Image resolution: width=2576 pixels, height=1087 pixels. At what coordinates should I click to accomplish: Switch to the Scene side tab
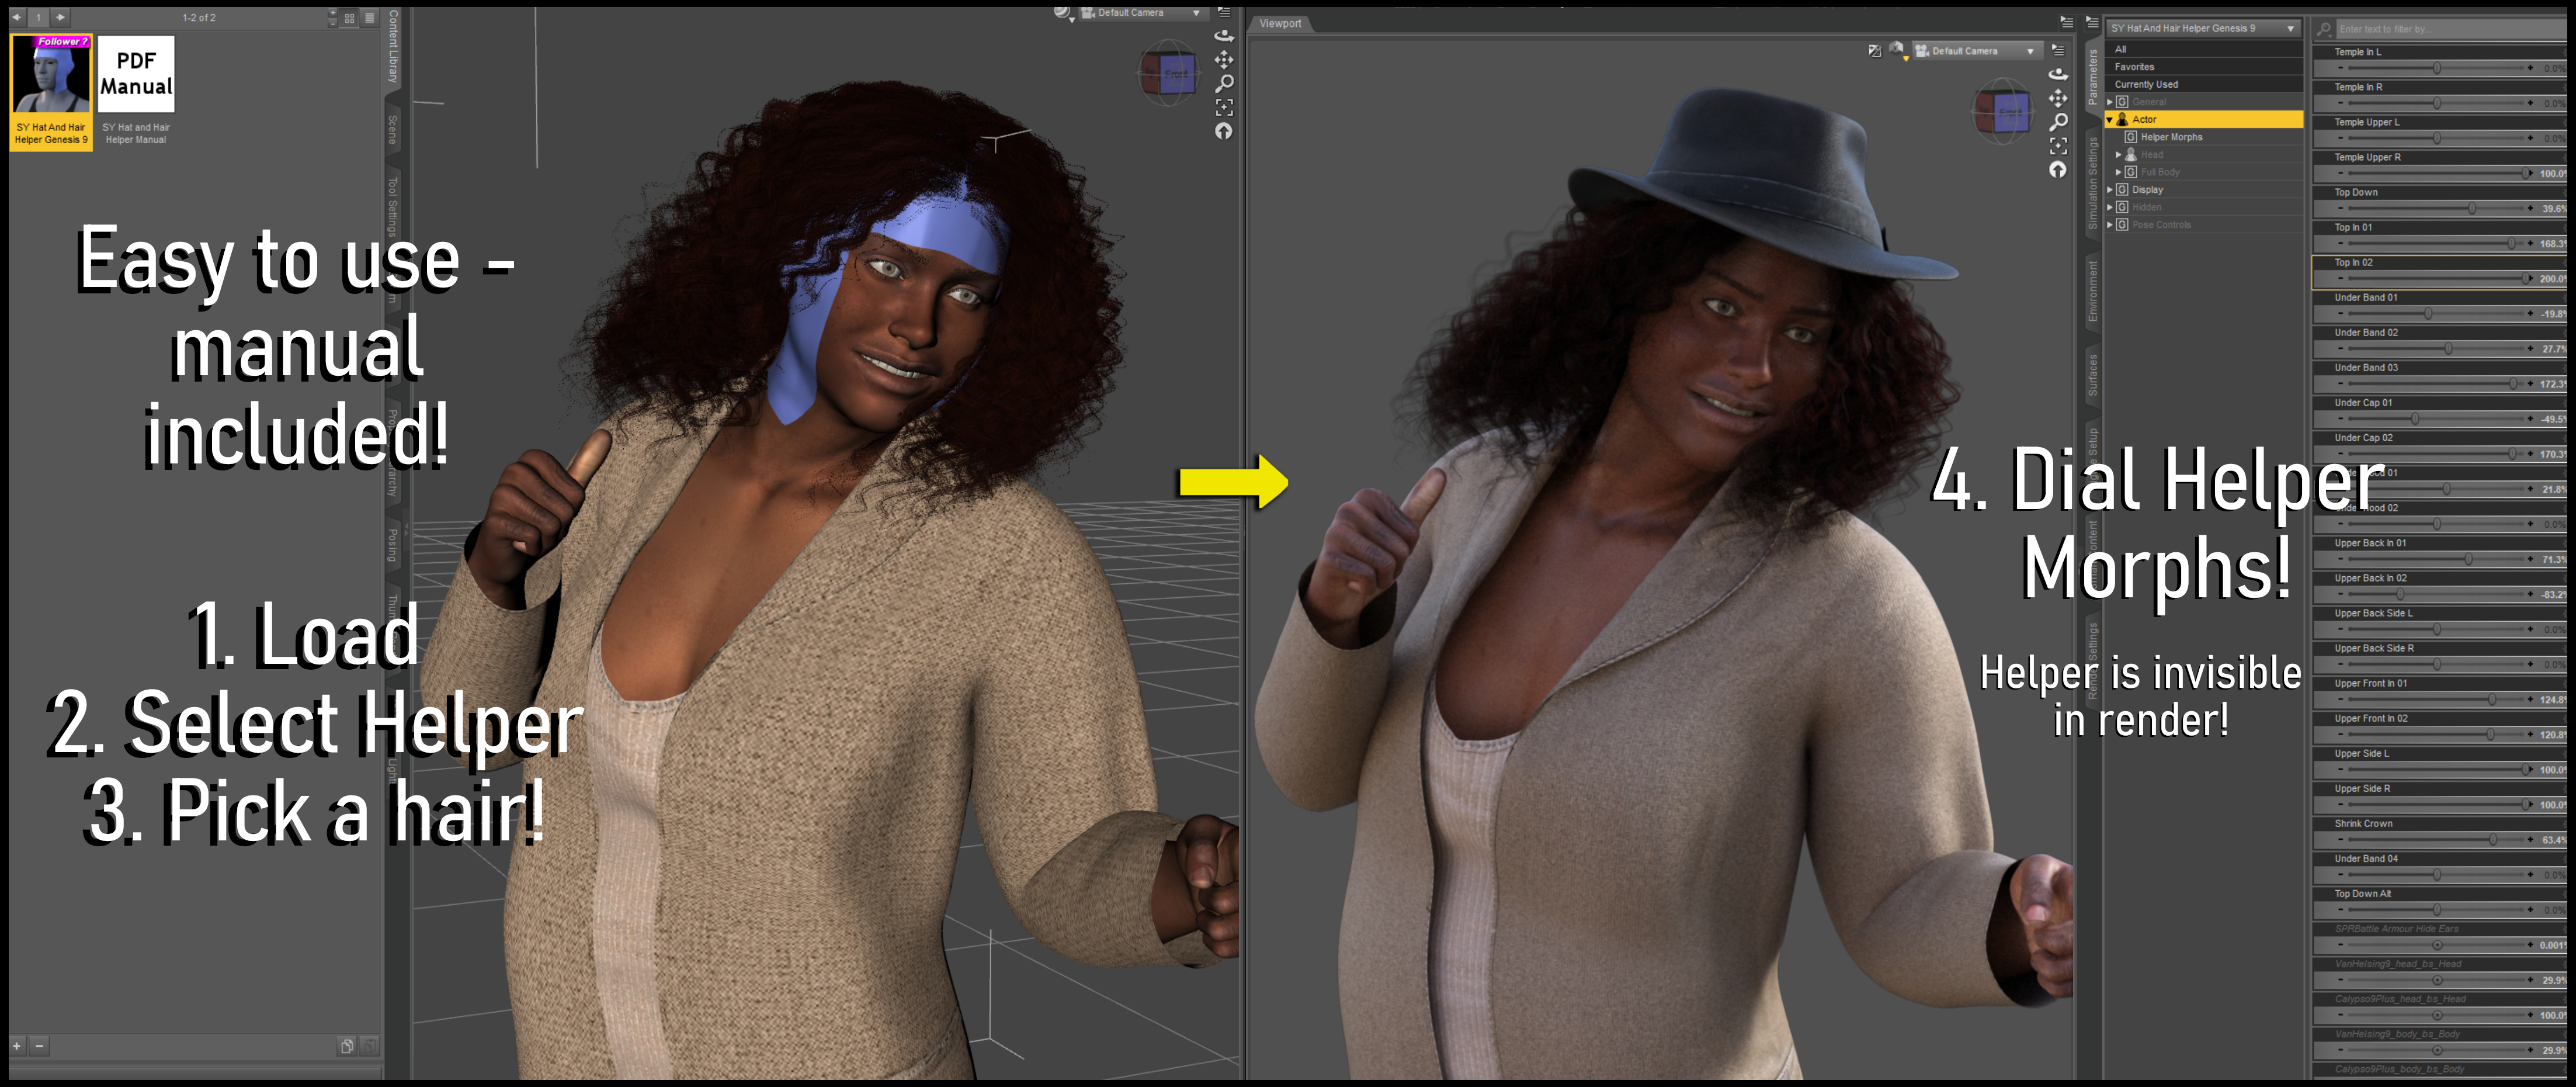point(393,130)
